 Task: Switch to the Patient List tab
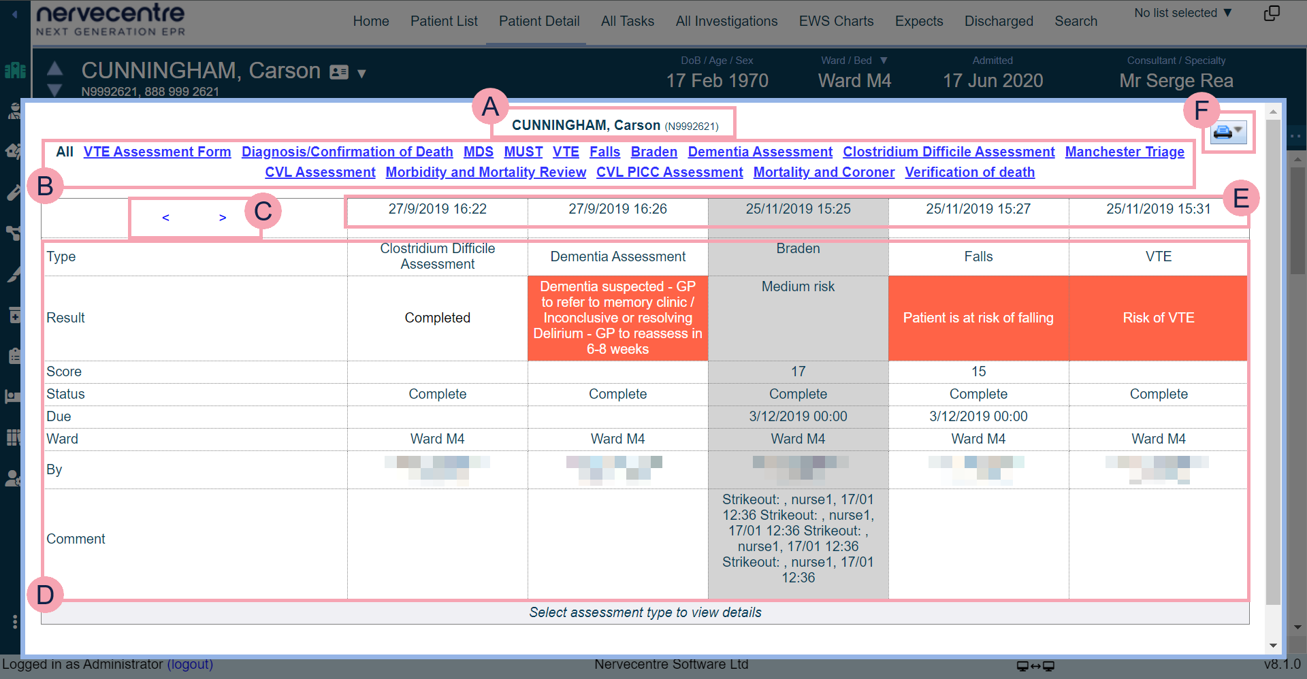(x=444, y=21)
